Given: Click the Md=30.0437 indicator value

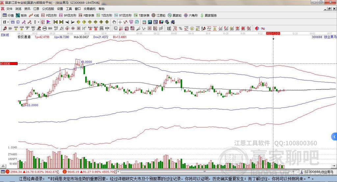Looking at the screenshot, I should [81, 37].
